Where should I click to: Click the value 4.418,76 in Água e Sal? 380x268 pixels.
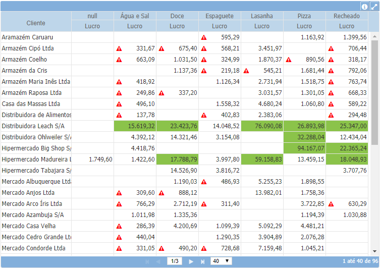143,148
